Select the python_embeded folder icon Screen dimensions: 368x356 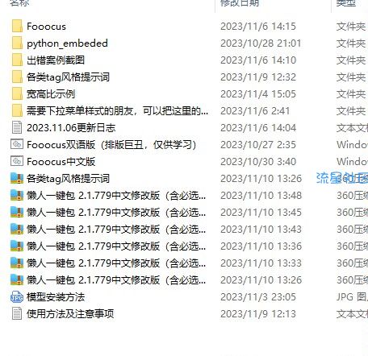click(x=17, y=43)
